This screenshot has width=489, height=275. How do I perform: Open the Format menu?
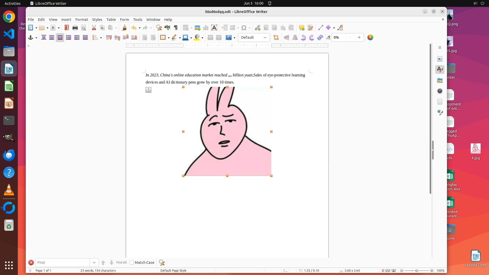coord(81,20)
